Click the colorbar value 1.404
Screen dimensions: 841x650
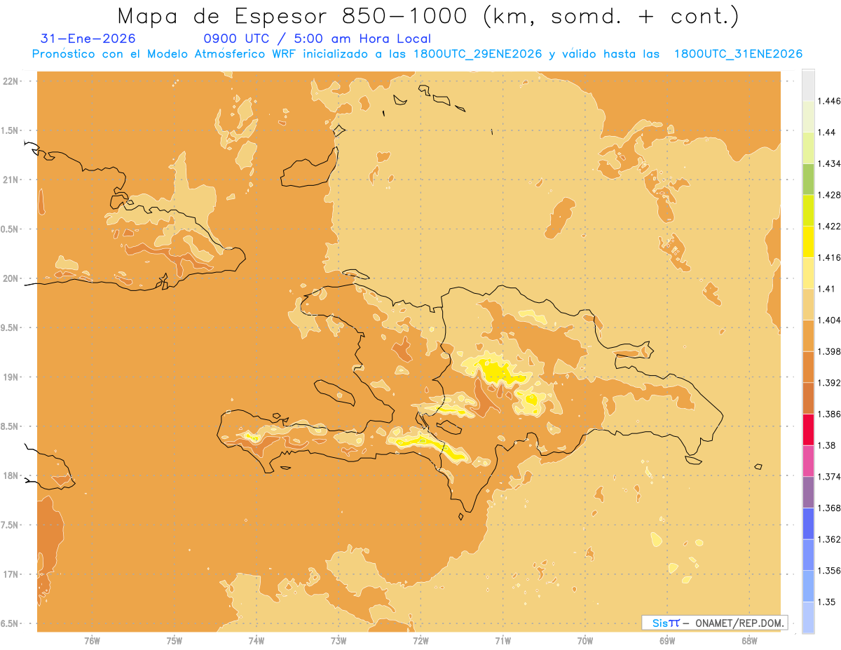point(829,320)
